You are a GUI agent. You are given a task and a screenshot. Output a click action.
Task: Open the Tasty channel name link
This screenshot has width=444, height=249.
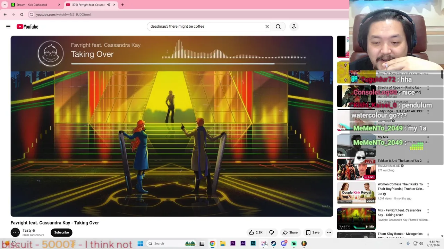27,230
